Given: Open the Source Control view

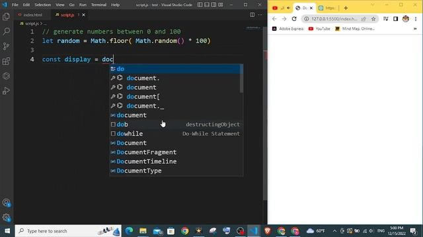Looking at the screenshot, I should coord(6,46).
